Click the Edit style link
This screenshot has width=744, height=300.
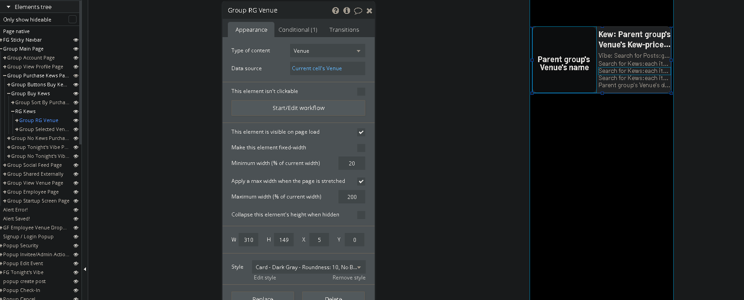tap(265, 278)
